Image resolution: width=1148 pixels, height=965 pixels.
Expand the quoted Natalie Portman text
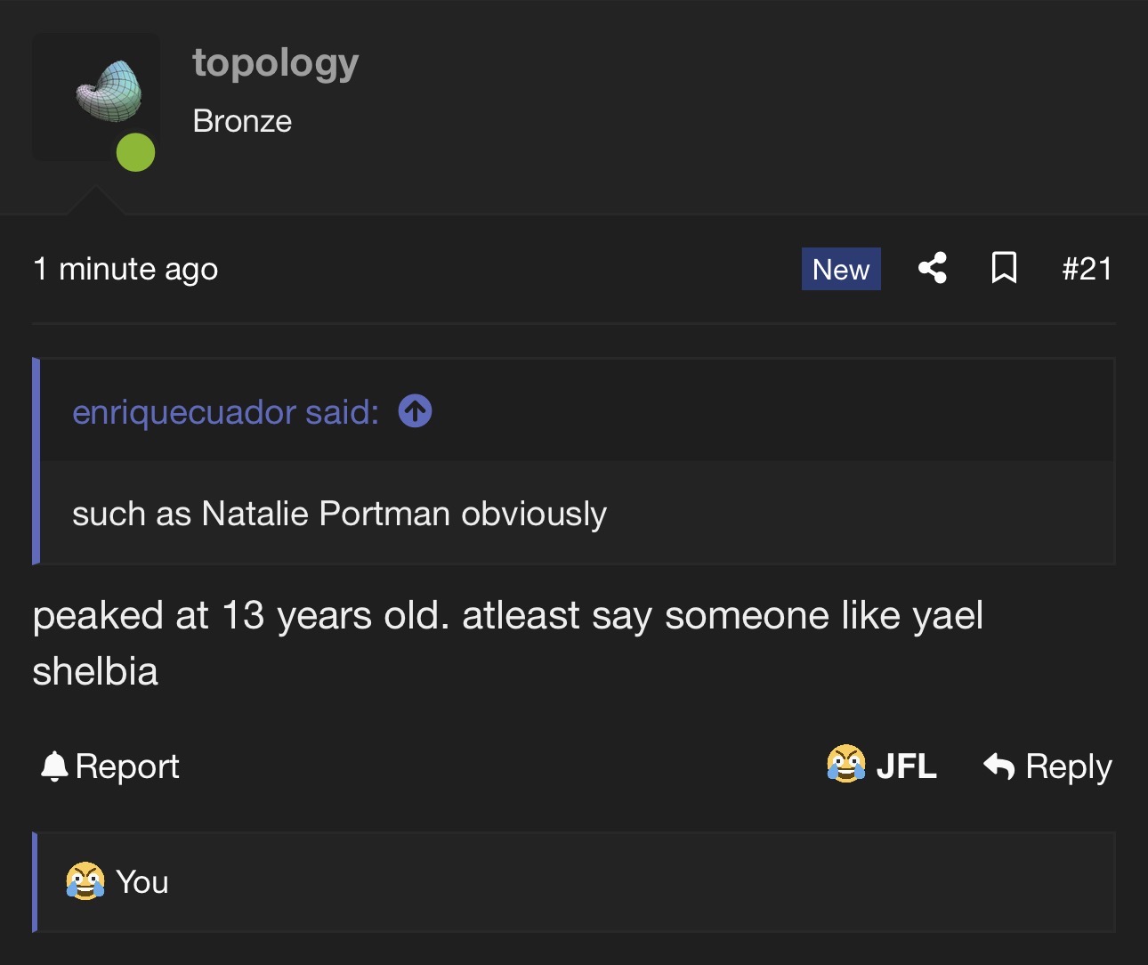tap(339, 514)
